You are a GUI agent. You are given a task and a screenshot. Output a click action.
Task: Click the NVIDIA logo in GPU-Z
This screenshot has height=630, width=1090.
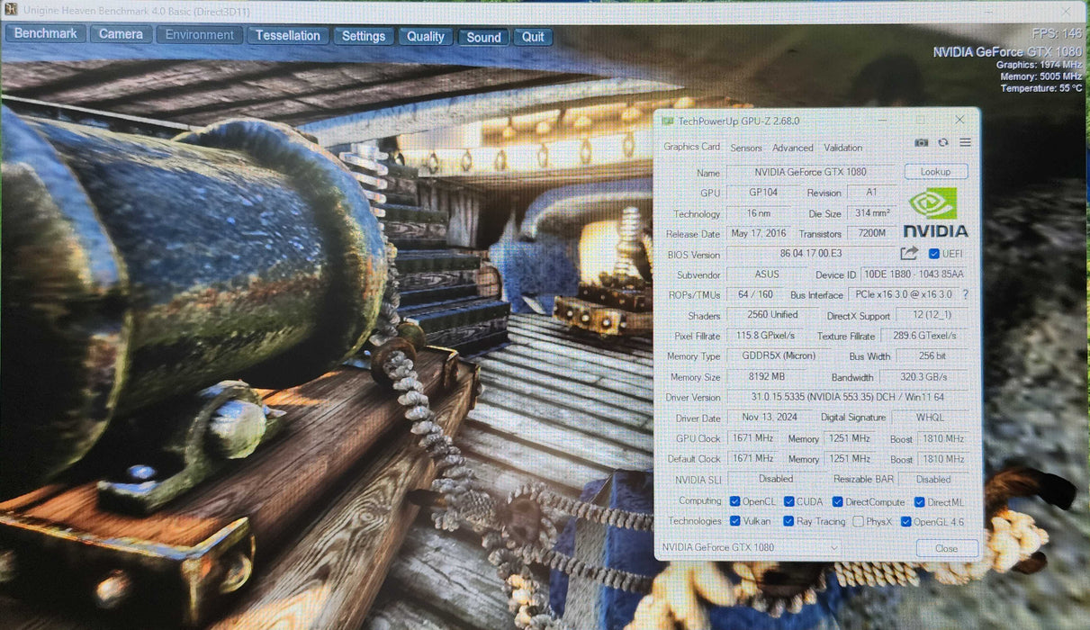935,212
